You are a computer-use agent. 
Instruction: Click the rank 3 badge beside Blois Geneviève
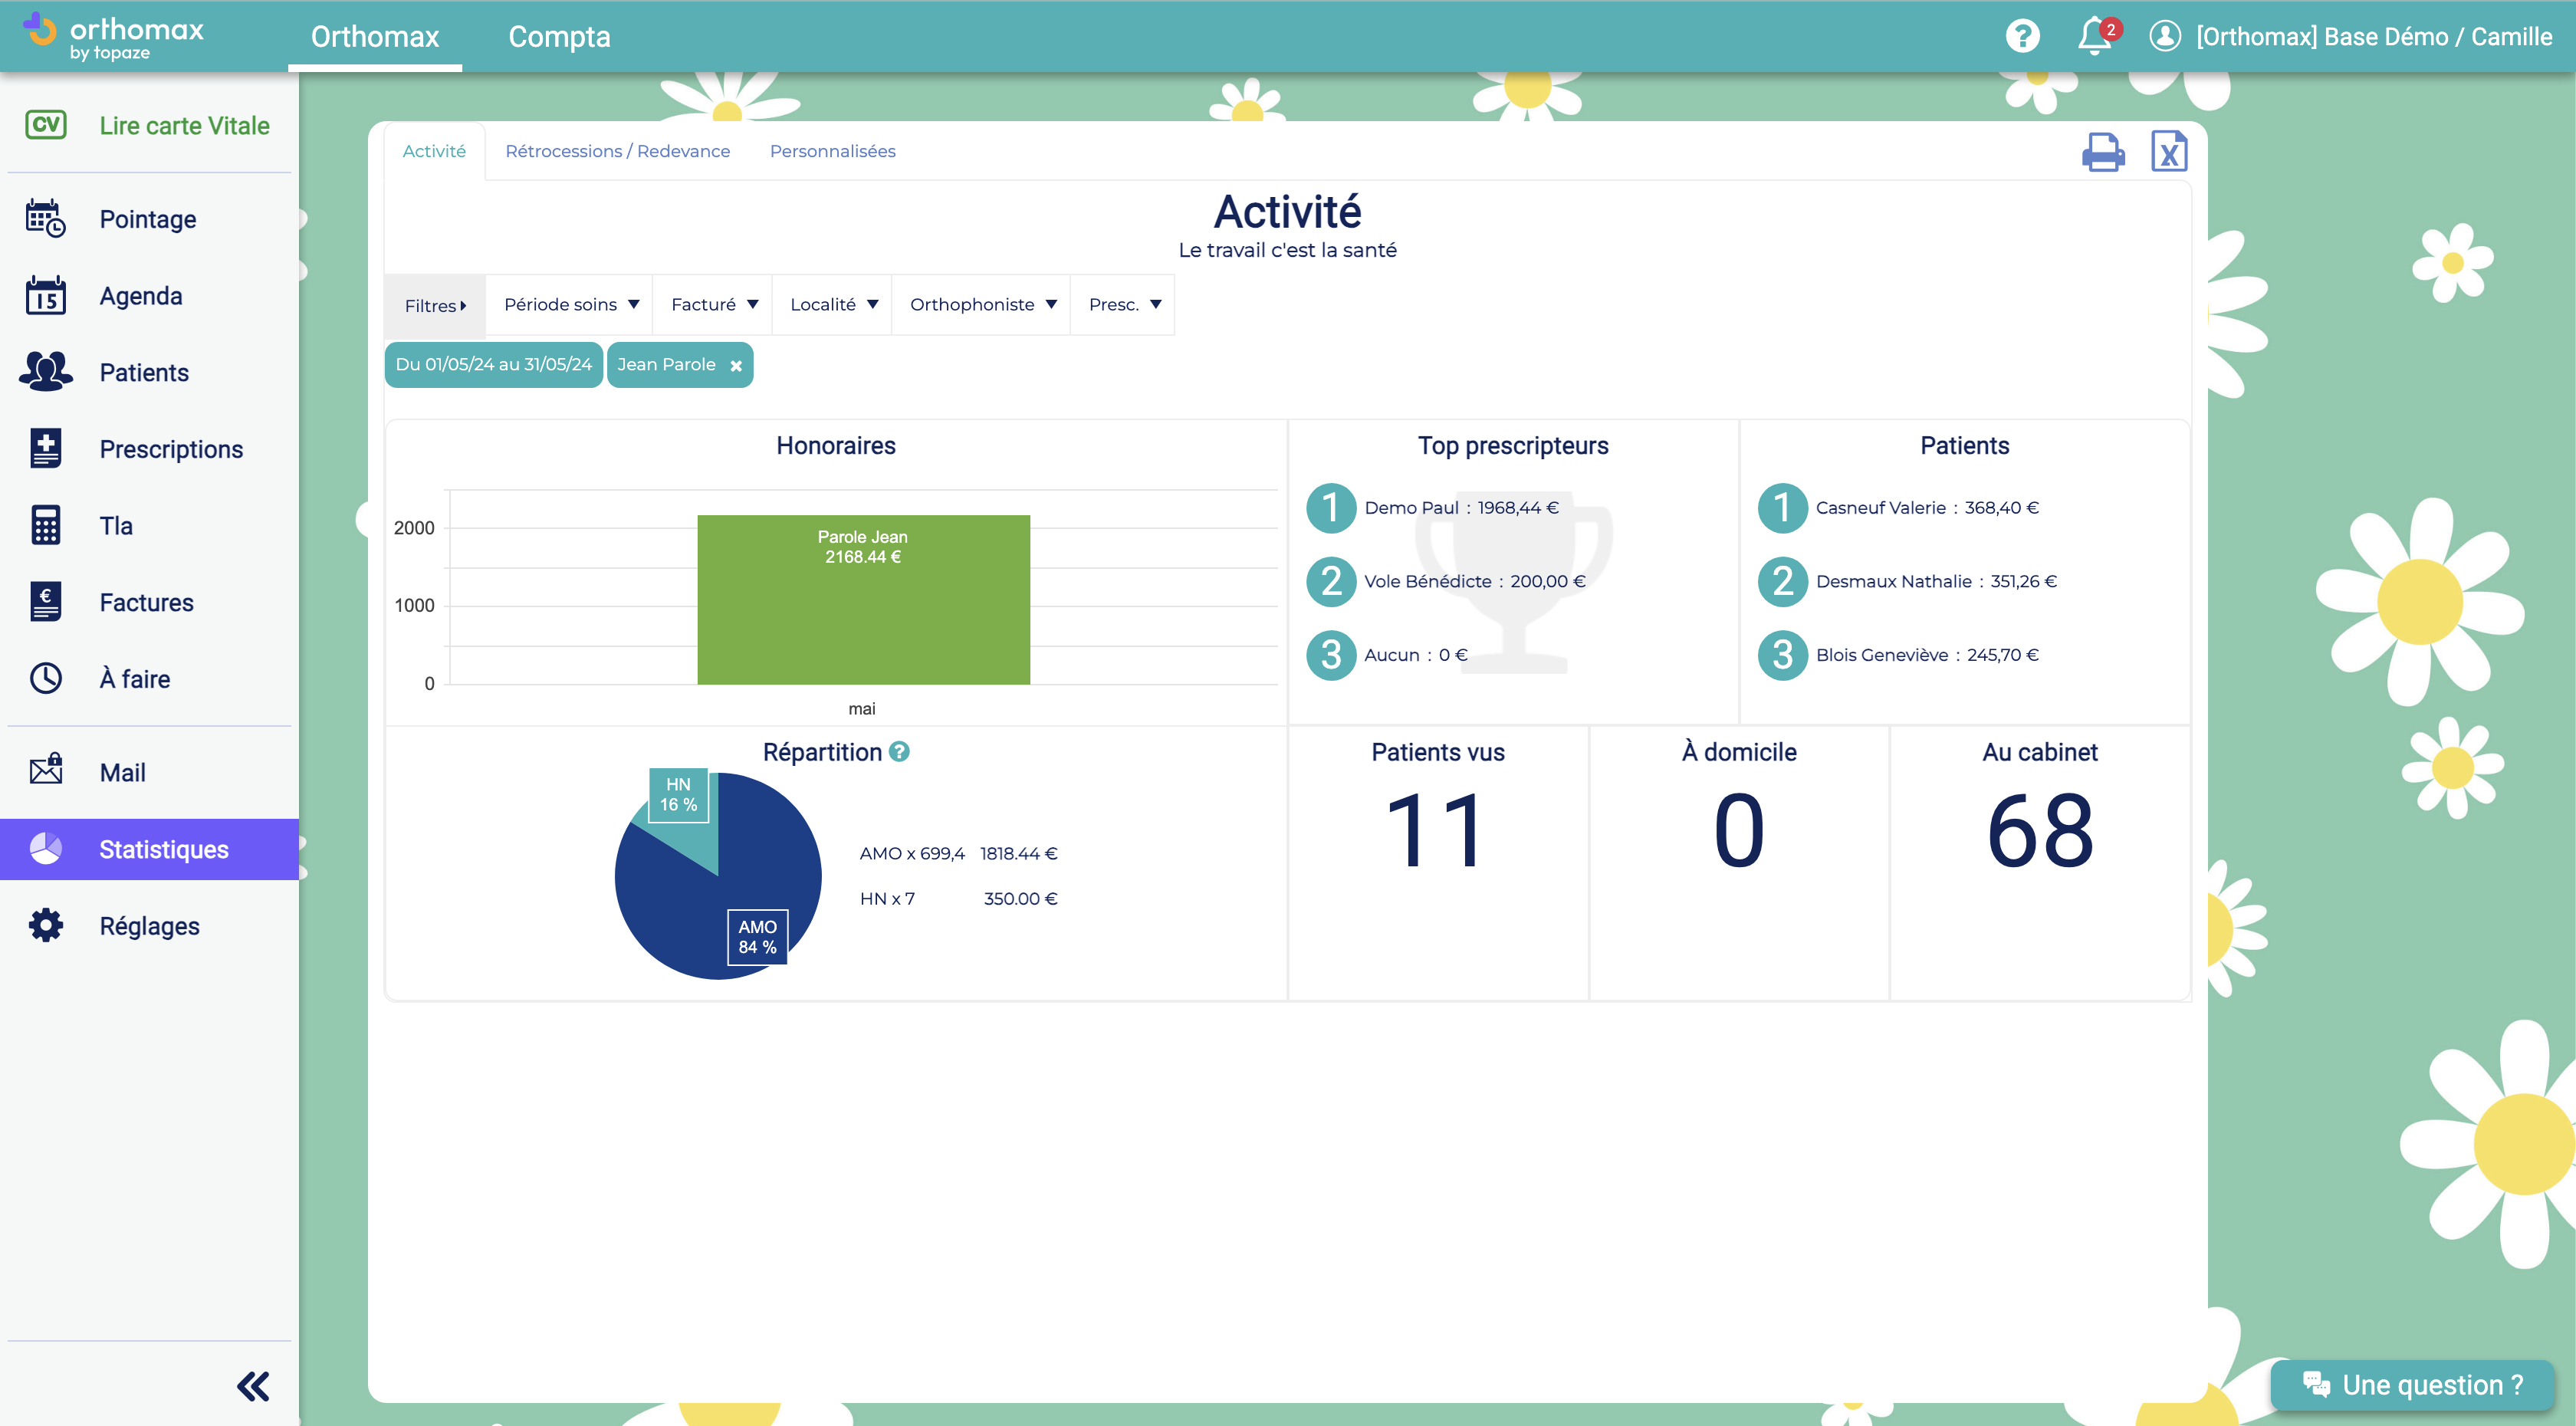[1782, 655]
